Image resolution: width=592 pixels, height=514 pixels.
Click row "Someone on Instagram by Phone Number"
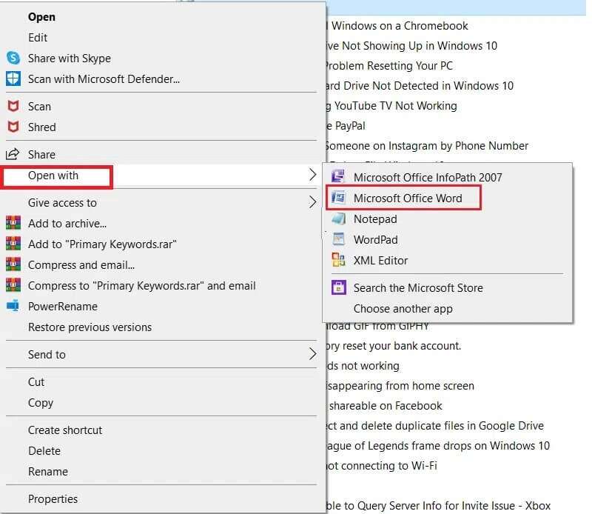428,146
